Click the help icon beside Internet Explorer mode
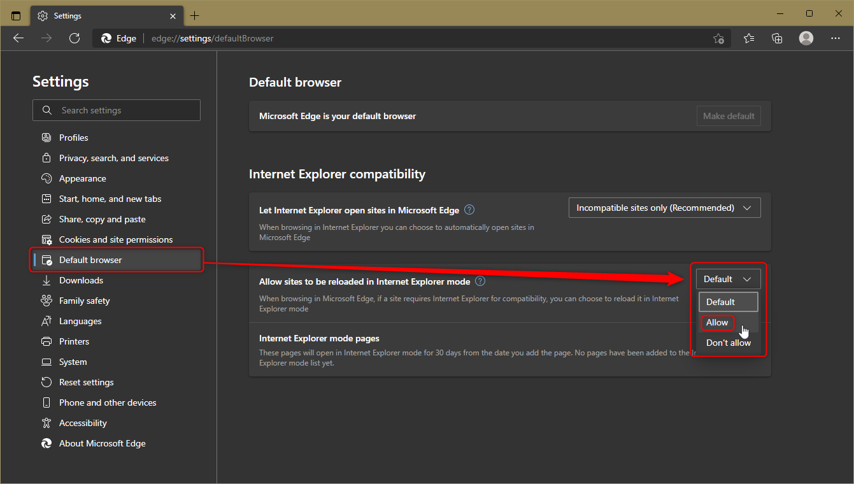 [480, 281]
